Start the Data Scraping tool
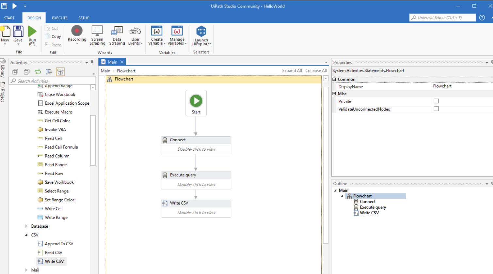Image resolution: width=493 pixels, height=274 pixels. coord(117,35)
